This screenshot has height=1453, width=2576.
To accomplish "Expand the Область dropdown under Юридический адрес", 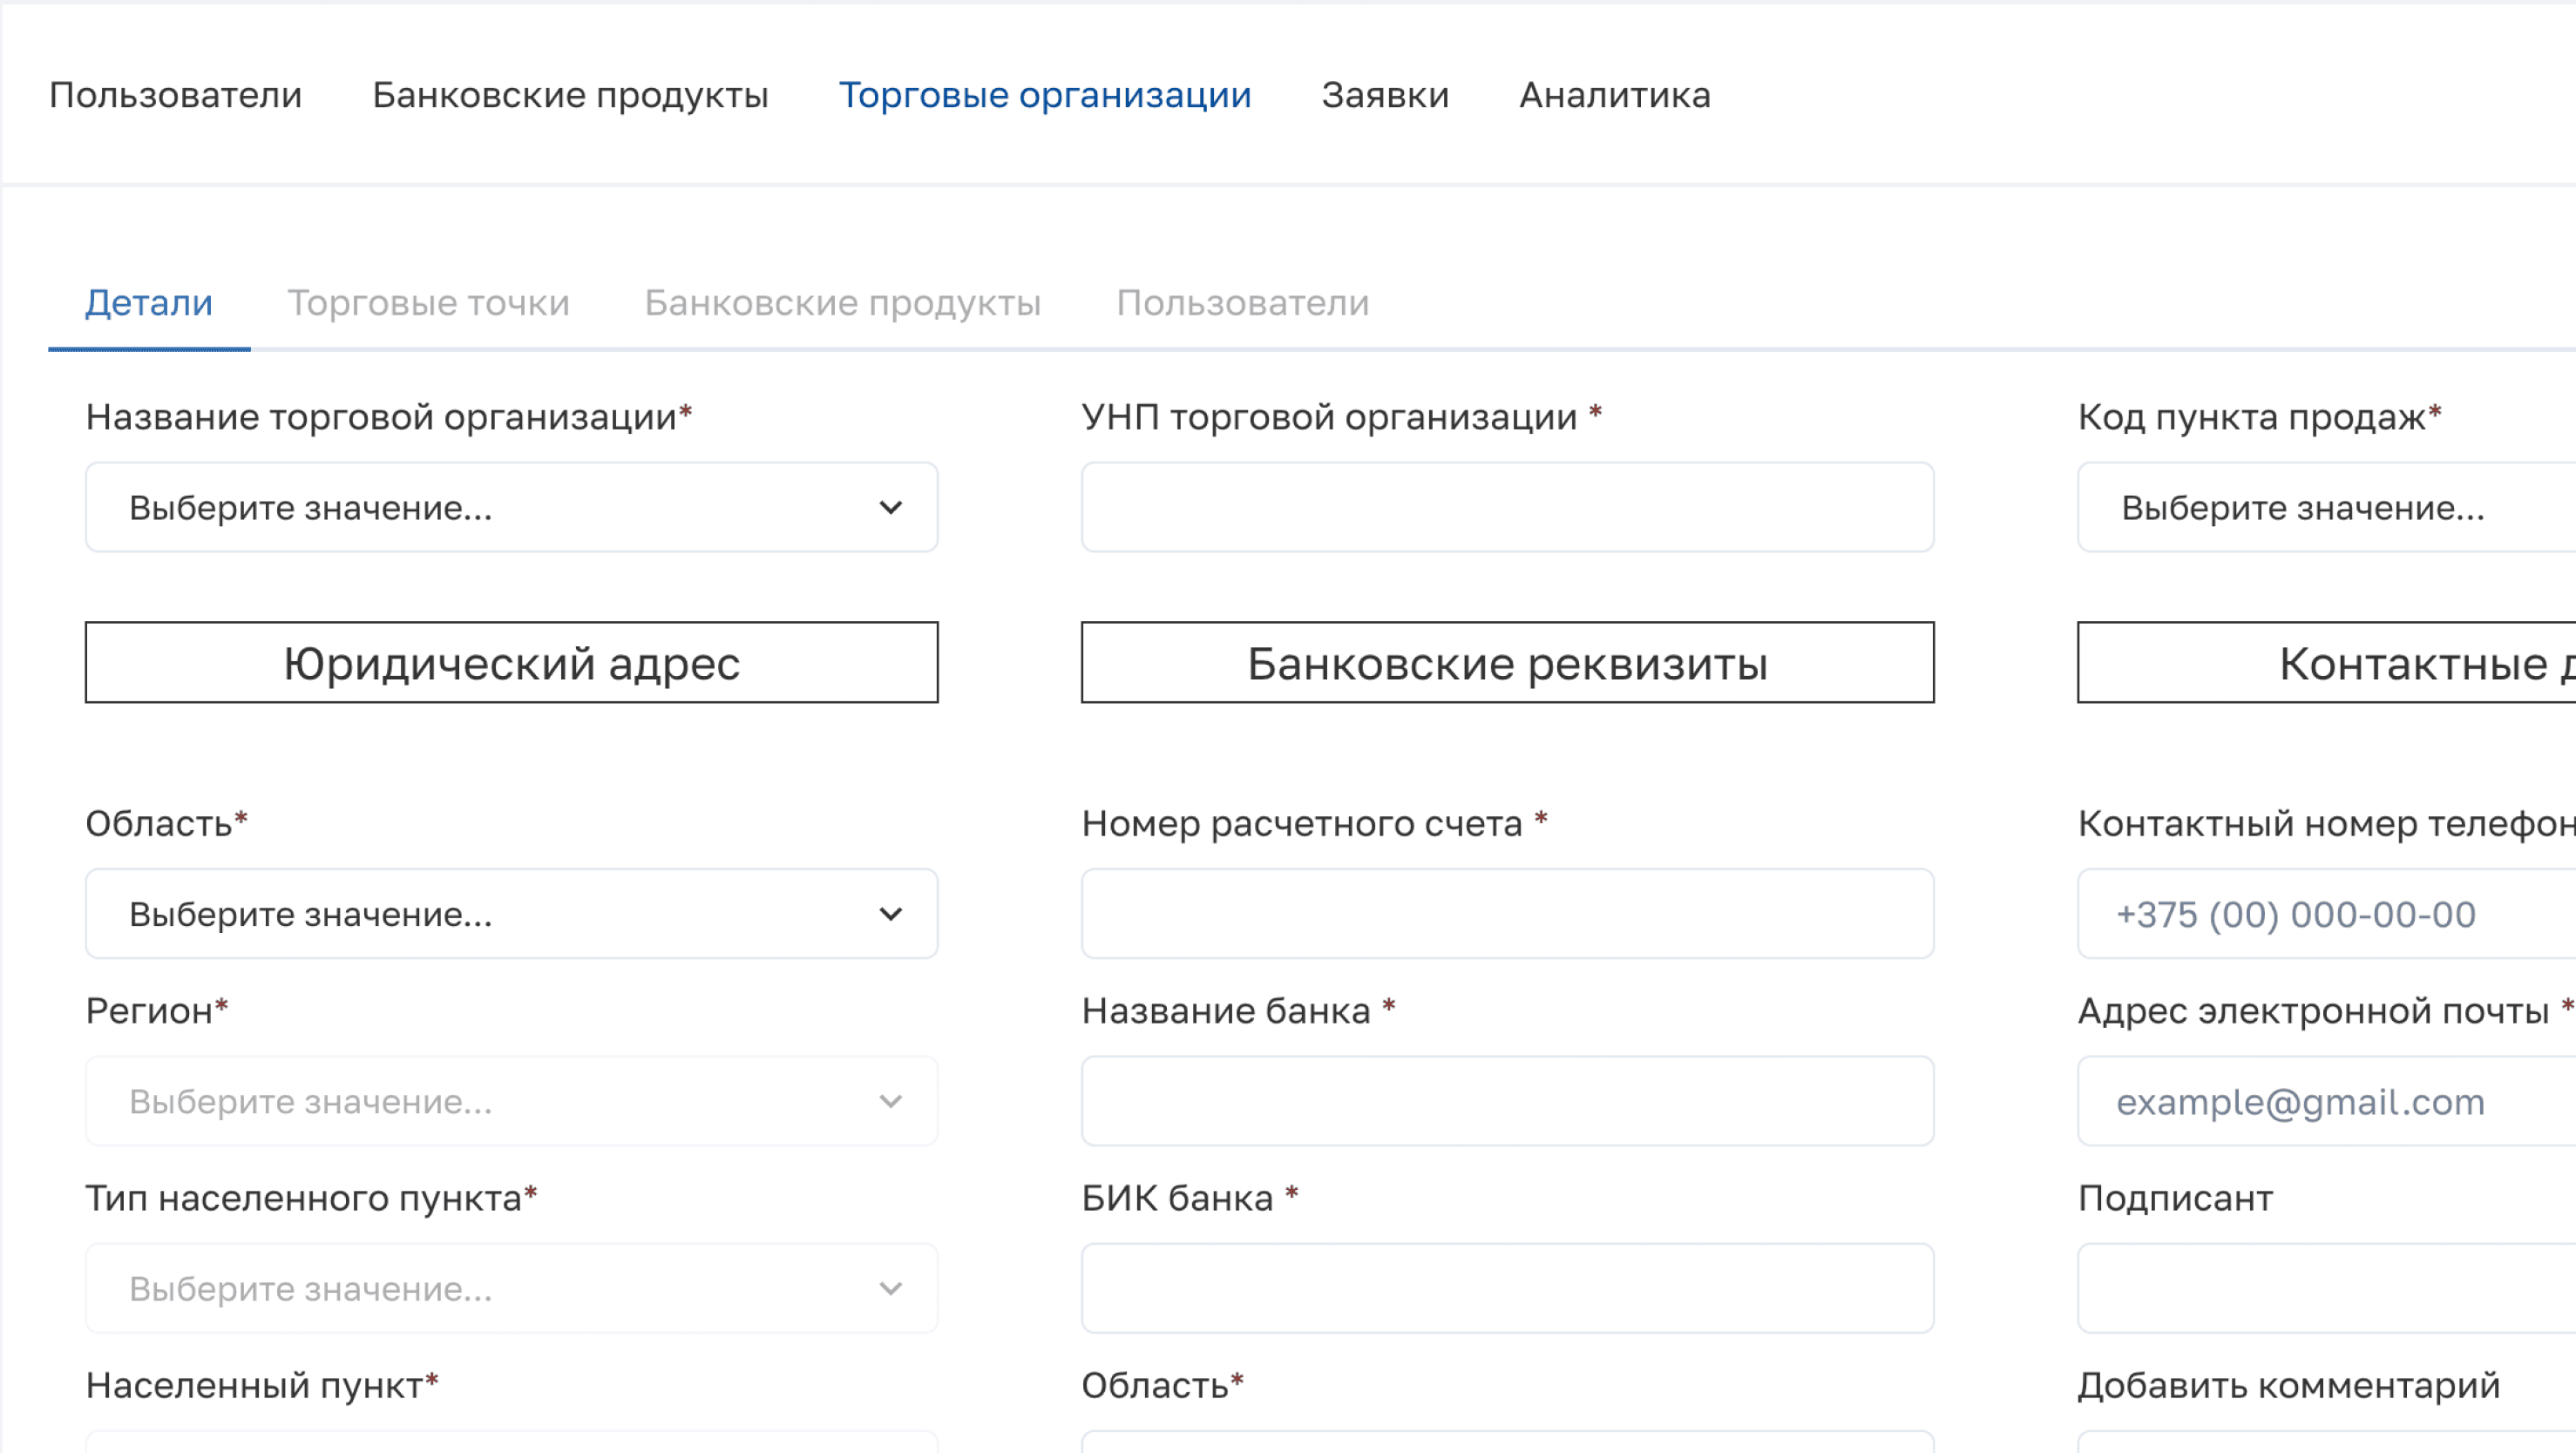I will coord(511,915).
